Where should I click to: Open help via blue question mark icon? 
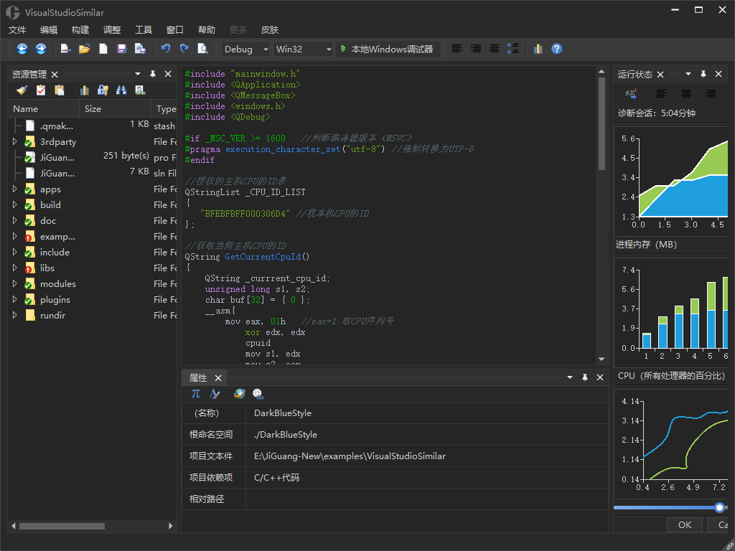pyautogui.click(x=557, y=49)
